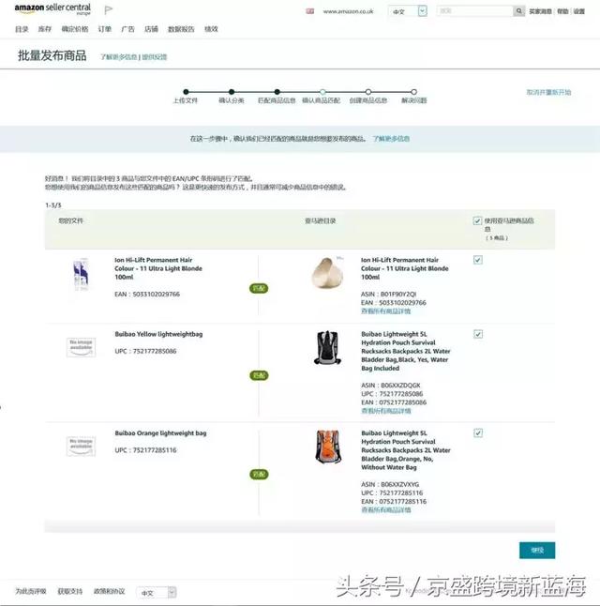The image size is (600, 606).
Task: Click the flag icon beside the logo
Action: 109,9
